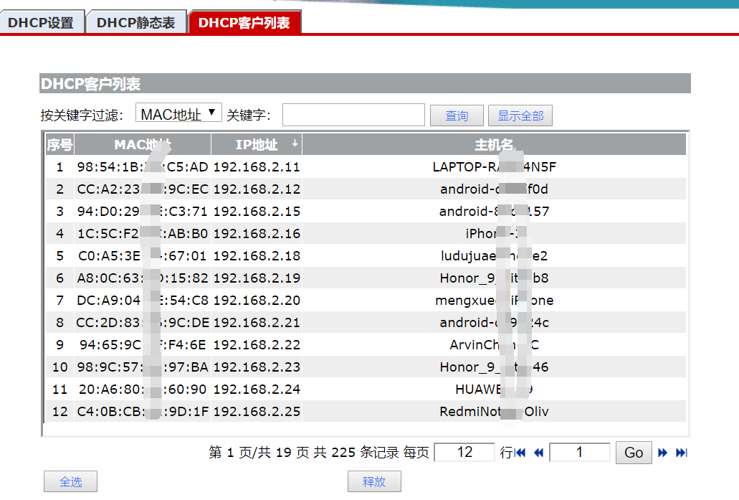This screenshot has height=500, width=739.
Task: Go to previous page arrow icon
Action: [x=538, y=453]
